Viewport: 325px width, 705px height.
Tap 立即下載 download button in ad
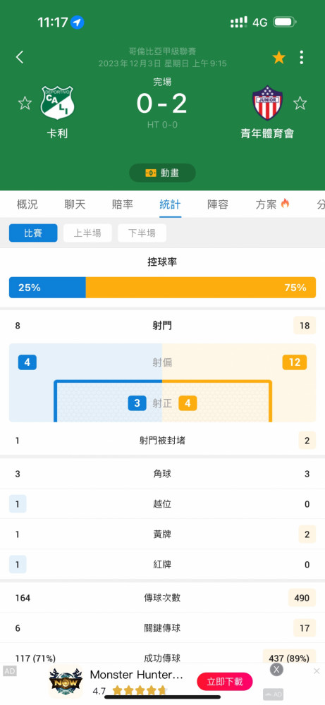(225, 682)
